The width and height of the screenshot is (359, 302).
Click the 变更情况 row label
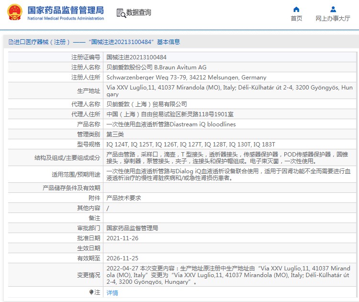(89, 275)
